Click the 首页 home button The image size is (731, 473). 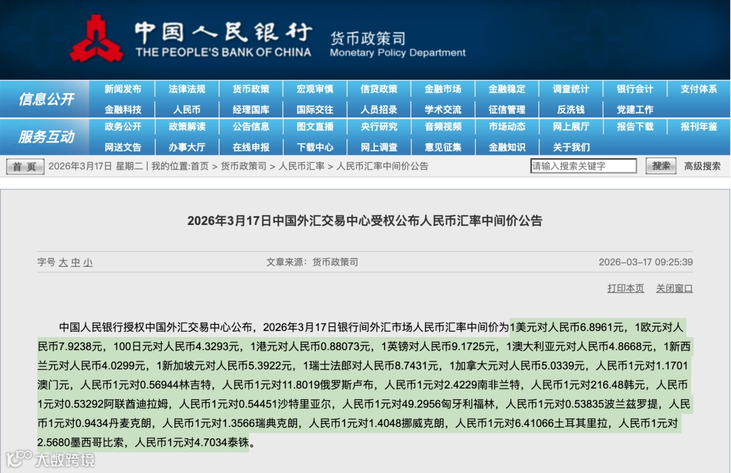pos(24,166)
